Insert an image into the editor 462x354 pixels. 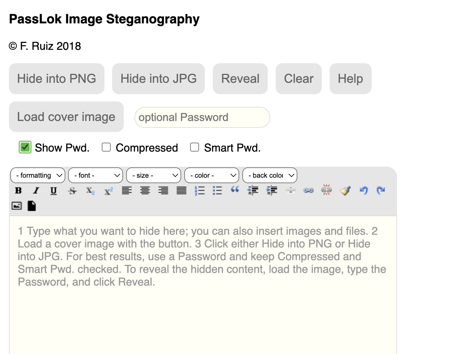point(17,206)
